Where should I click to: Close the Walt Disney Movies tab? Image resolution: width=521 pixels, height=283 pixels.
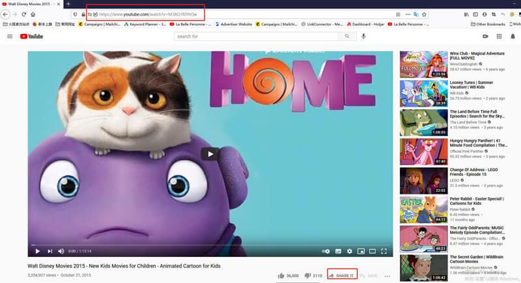(59, 4)
